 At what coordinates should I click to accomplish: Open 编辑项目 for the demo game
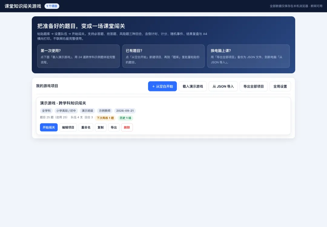click(x=68, y=127)
